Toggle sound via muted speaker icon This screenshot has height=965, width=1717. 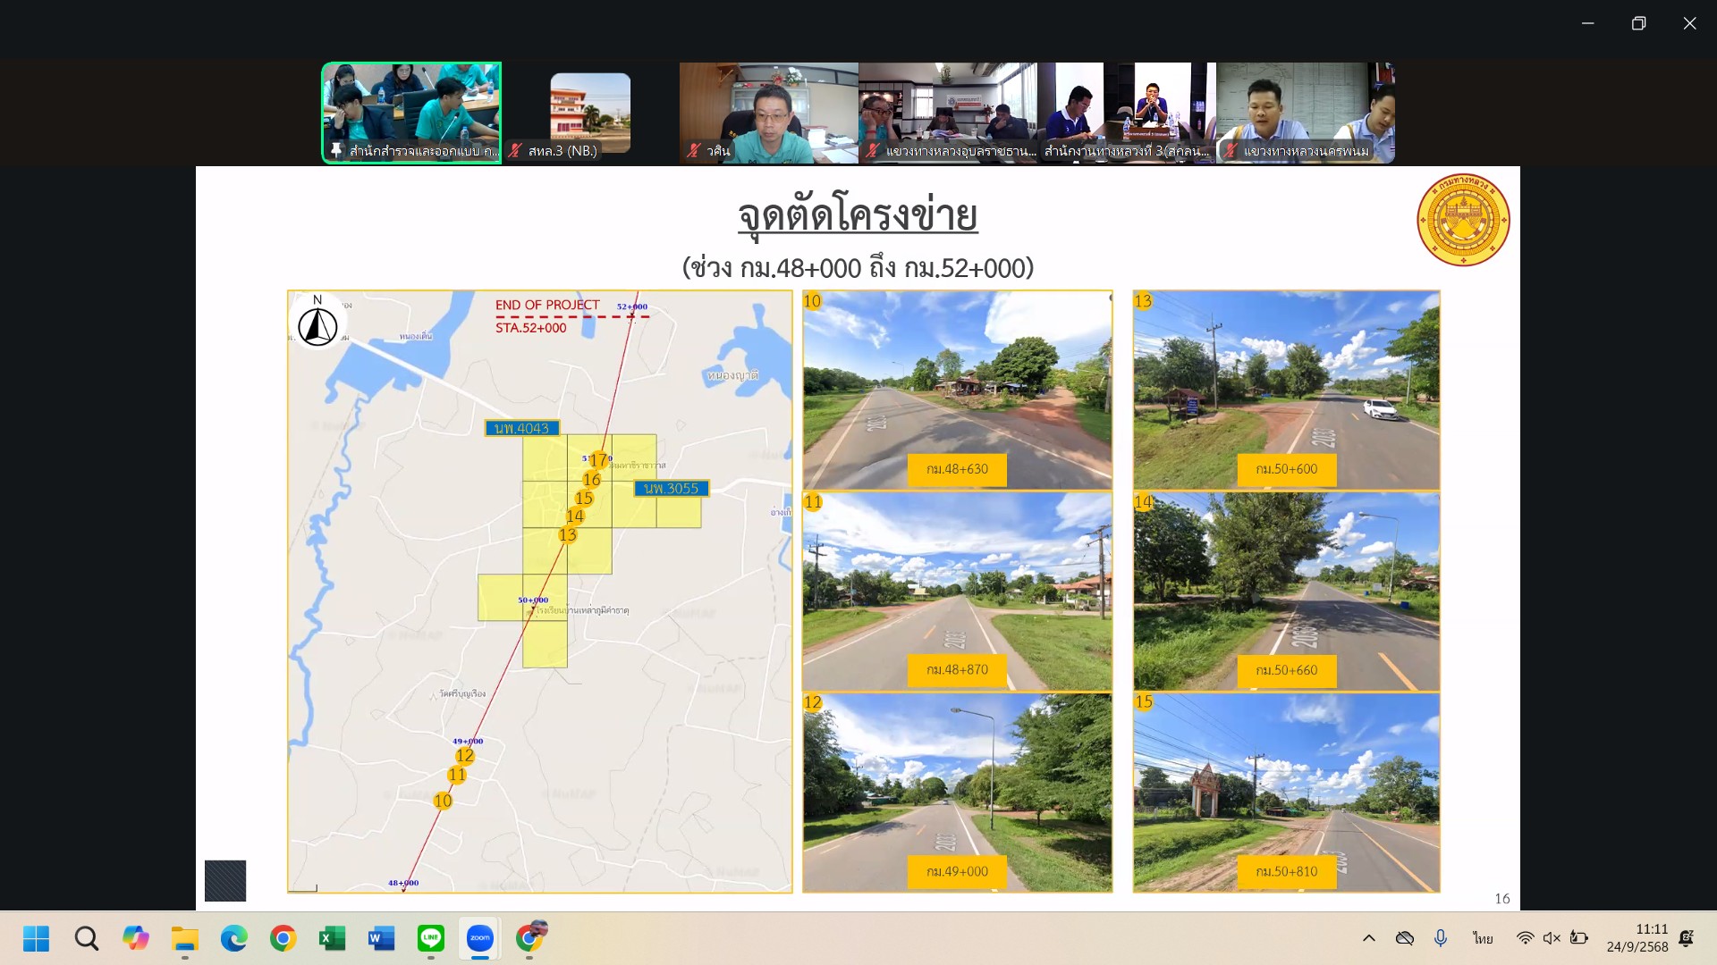point(1552,938)
